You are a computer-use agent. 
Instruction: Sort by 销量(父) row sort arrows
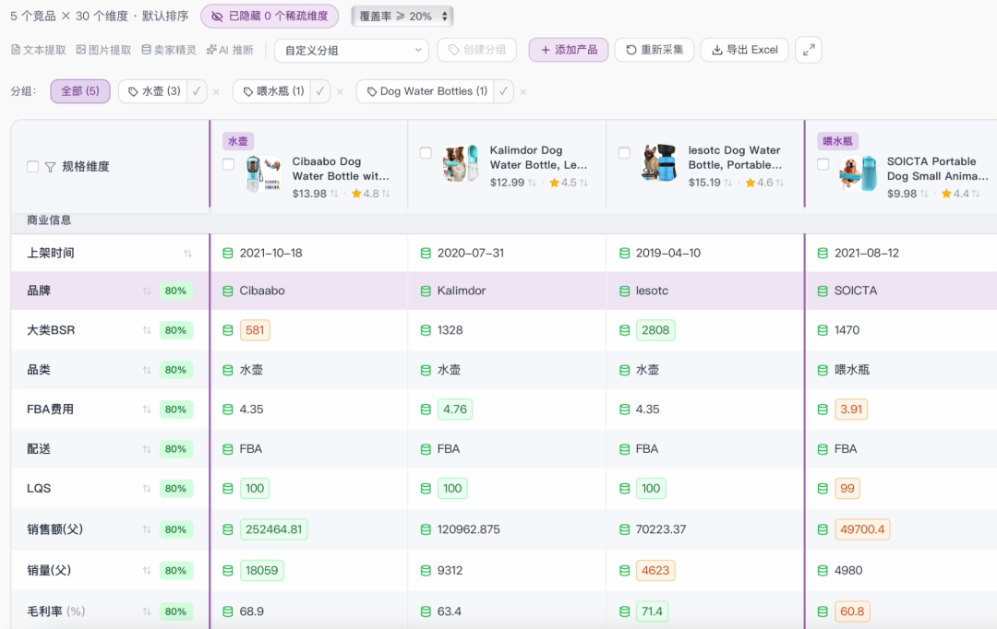tap(147, 571)
